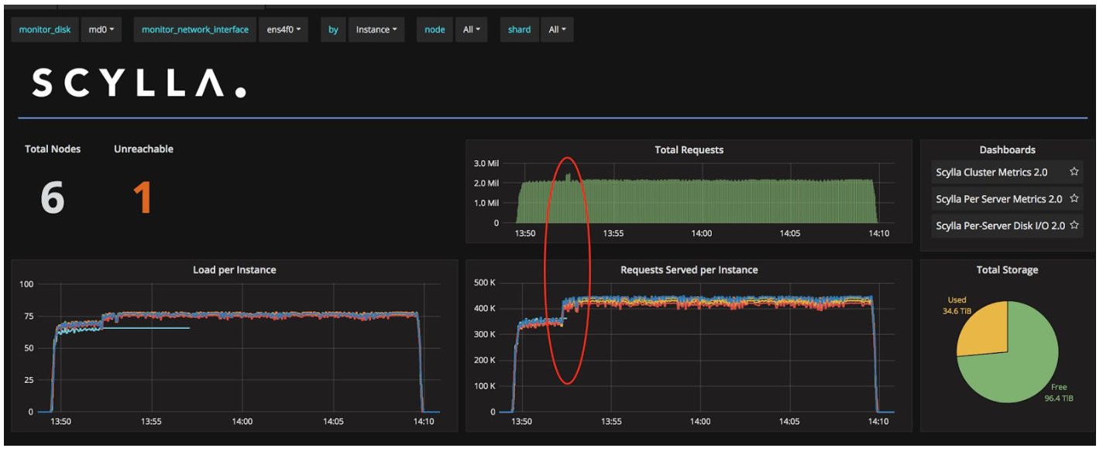Open the md0 disk dropdown
The width and height of the screenshot is (1103, 455).
[101, 29]
